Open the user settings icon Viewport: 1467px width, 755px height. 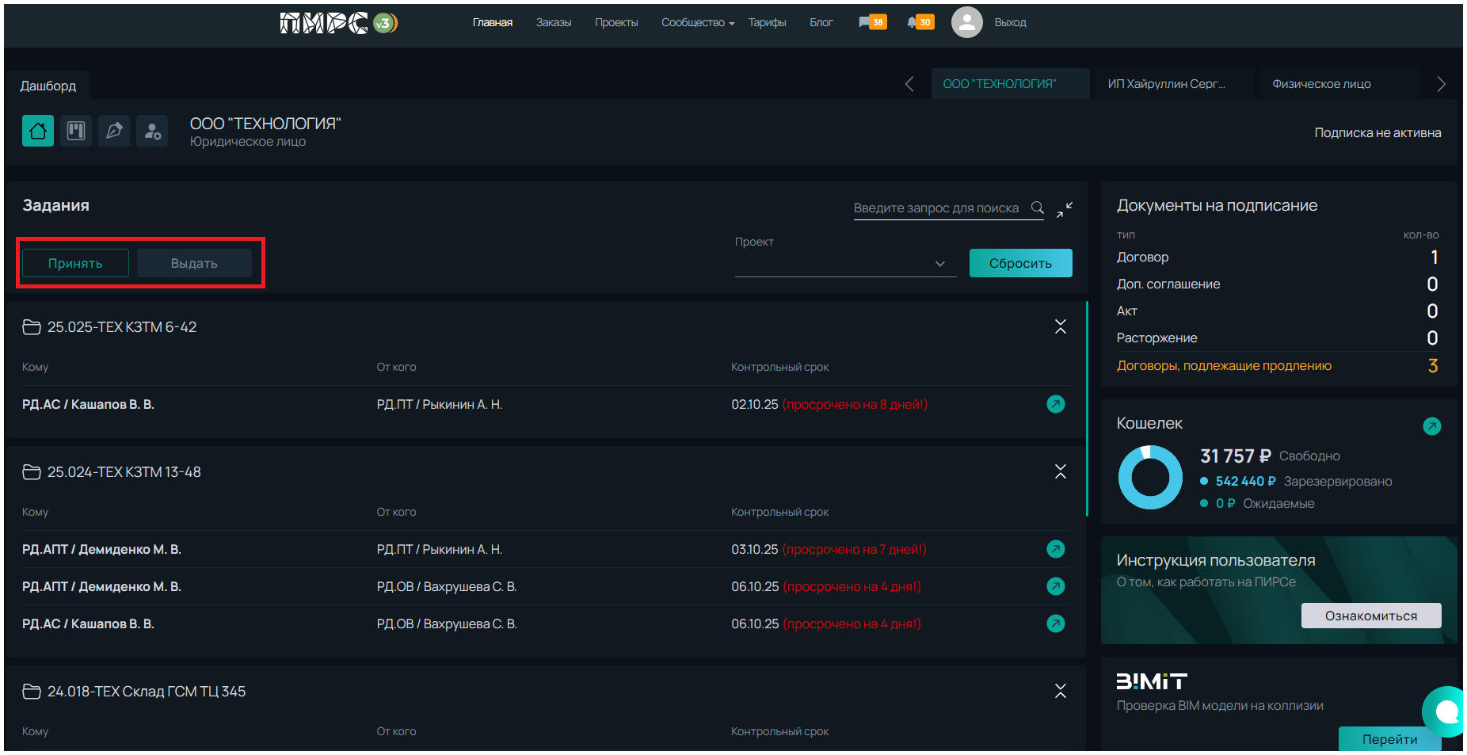pos(152,131)
